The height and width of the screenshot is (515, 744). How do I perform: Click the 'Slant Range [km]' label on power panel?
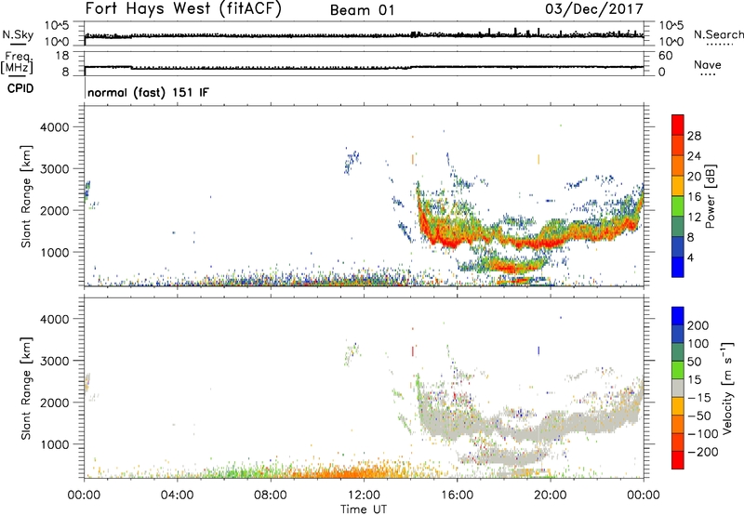pos(26,196)
